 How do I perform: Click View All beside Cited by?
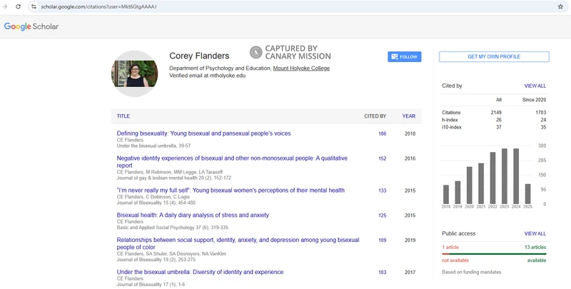tap(535, 86)
